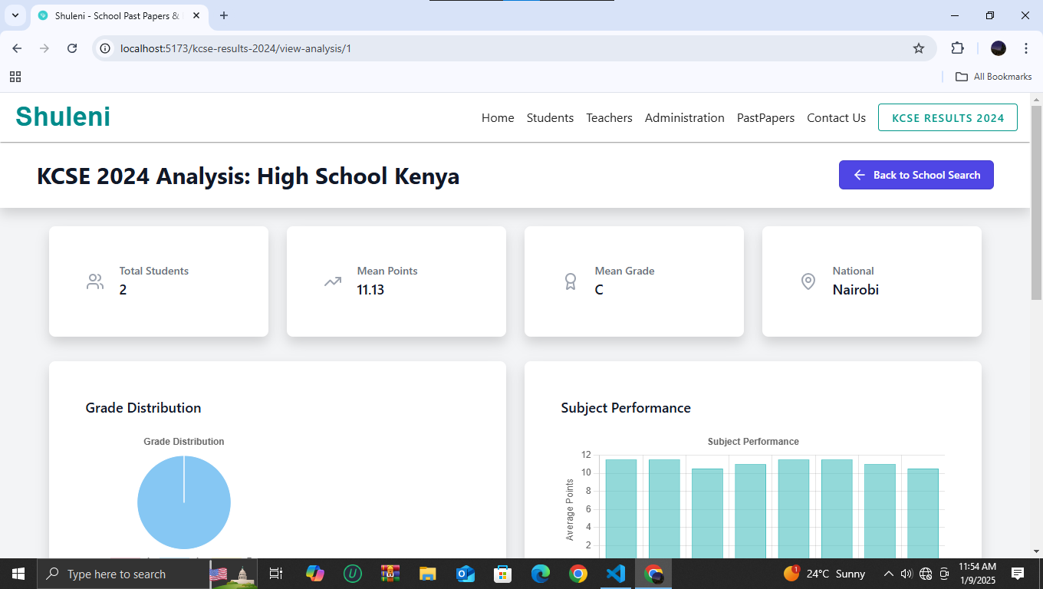This screenshot has width=1043, height=589.
Task: Click the Total Students people icon
Action: coord(95,281)
